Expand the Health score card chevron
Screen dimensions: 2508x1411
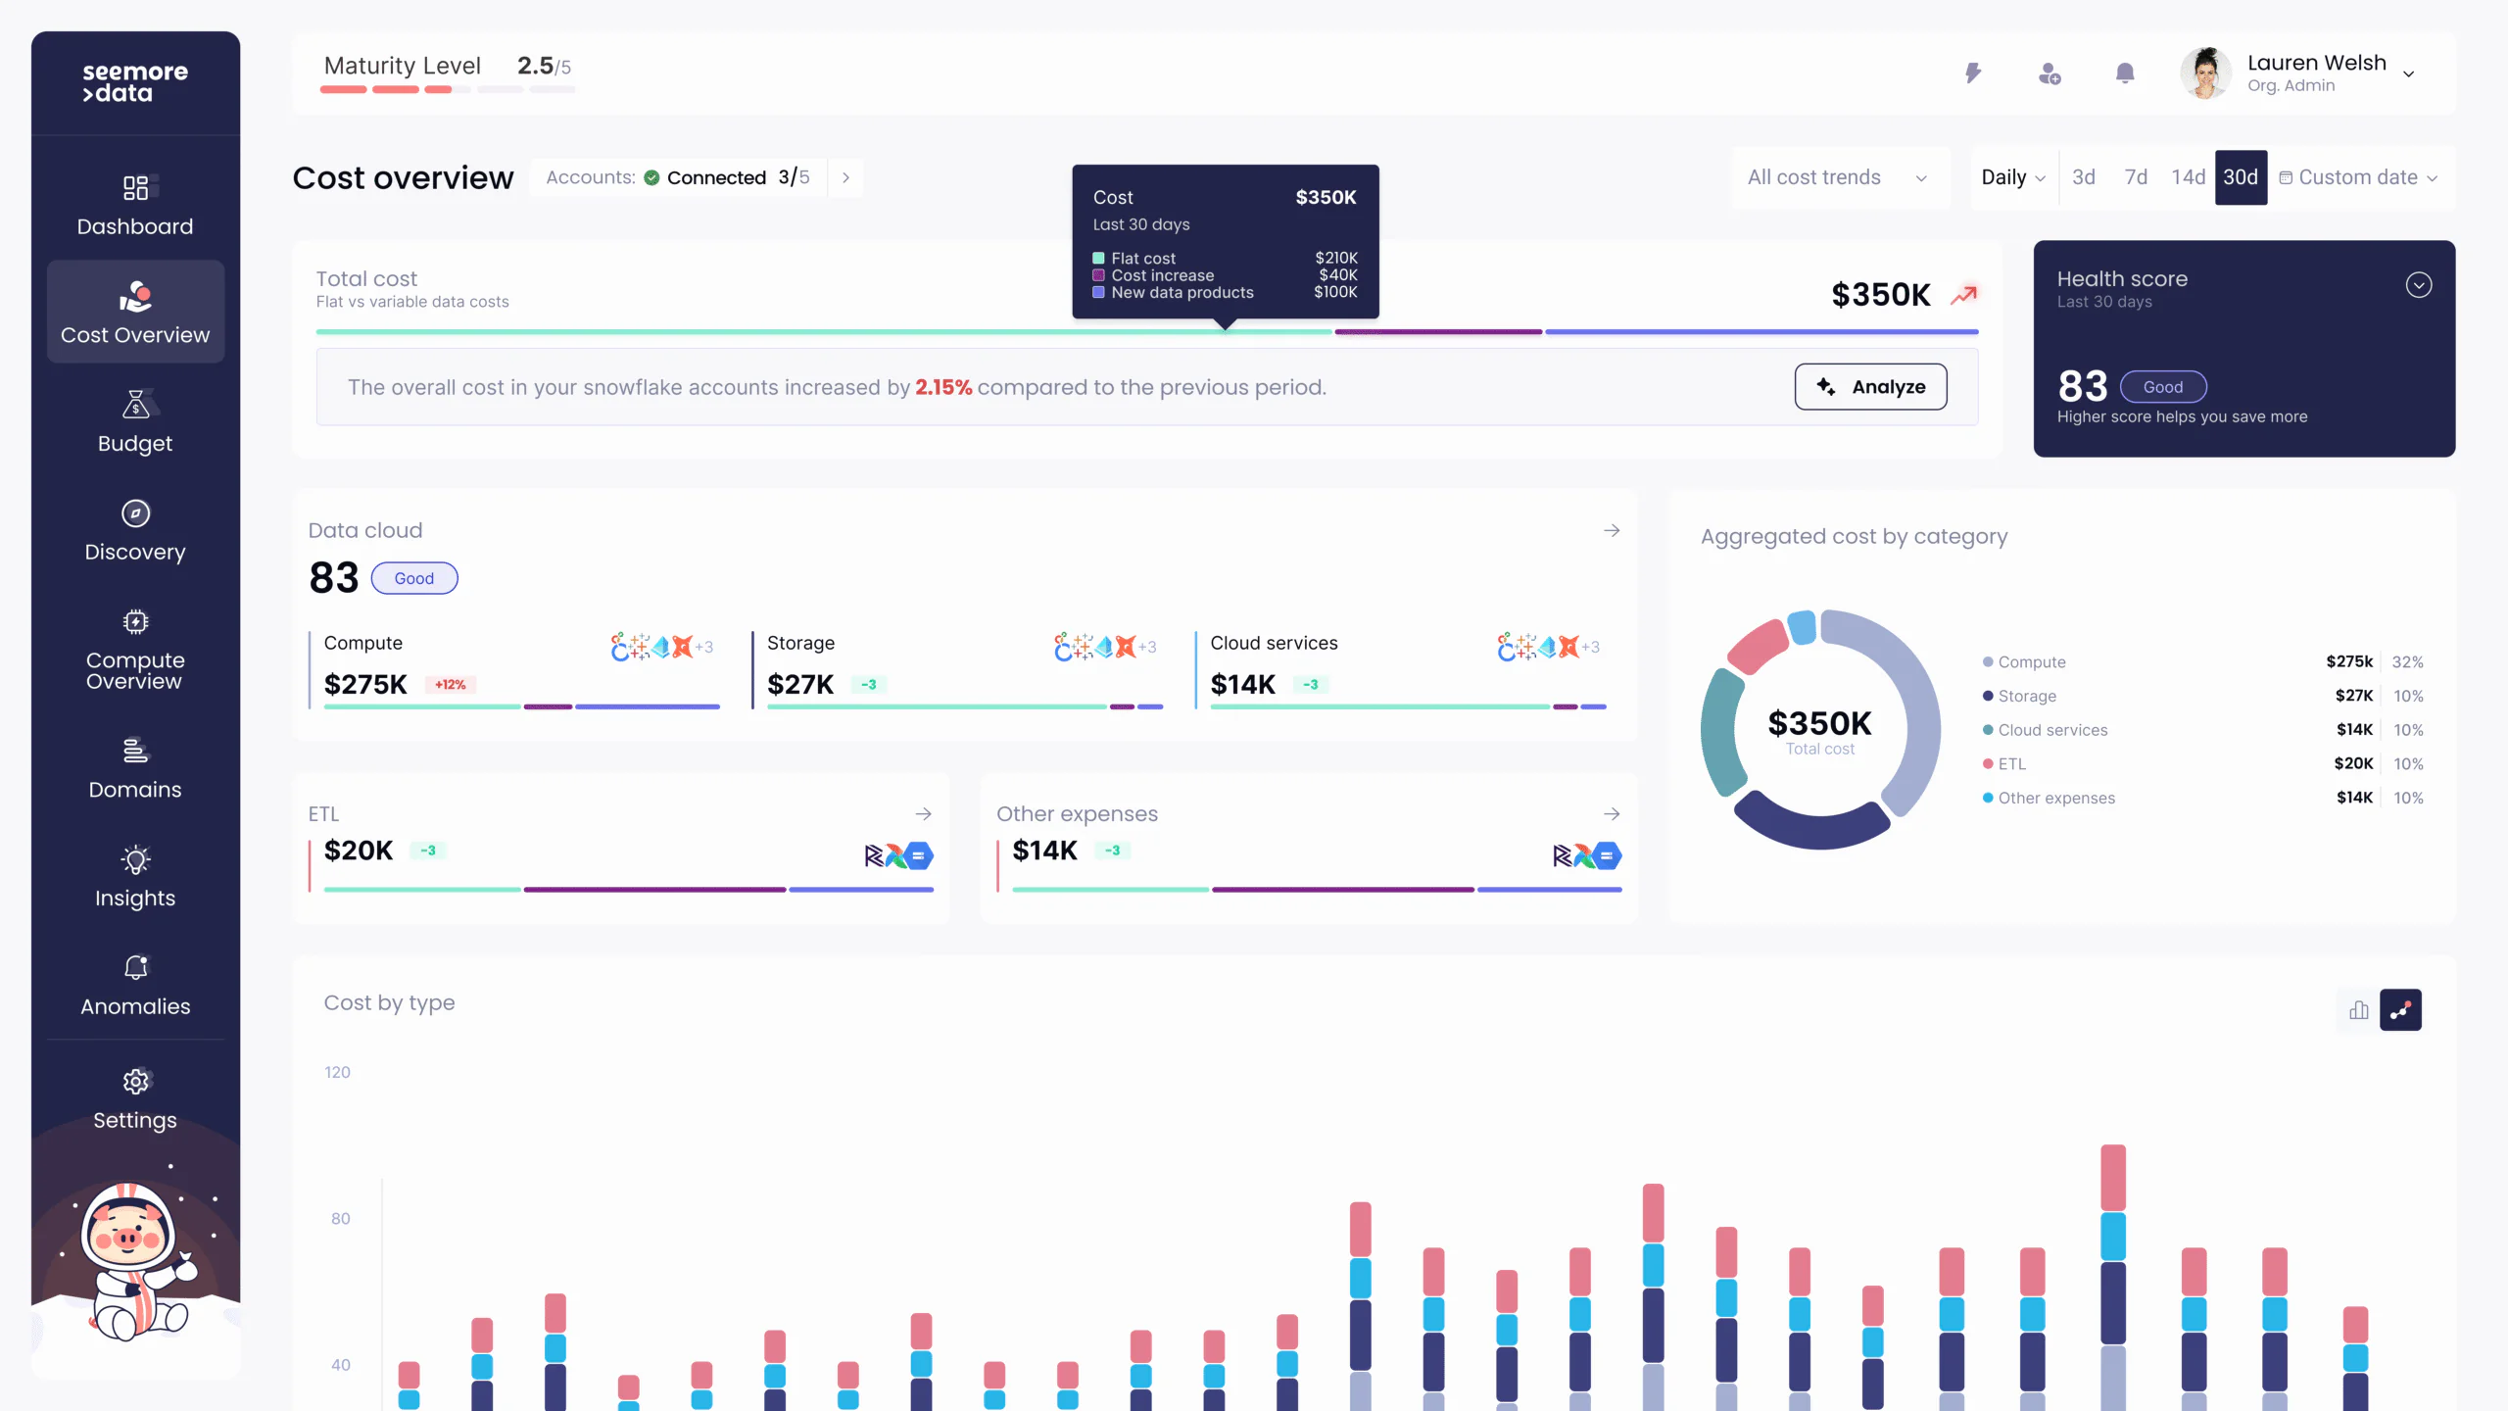pyautogui.click(x=2419, y=285)
